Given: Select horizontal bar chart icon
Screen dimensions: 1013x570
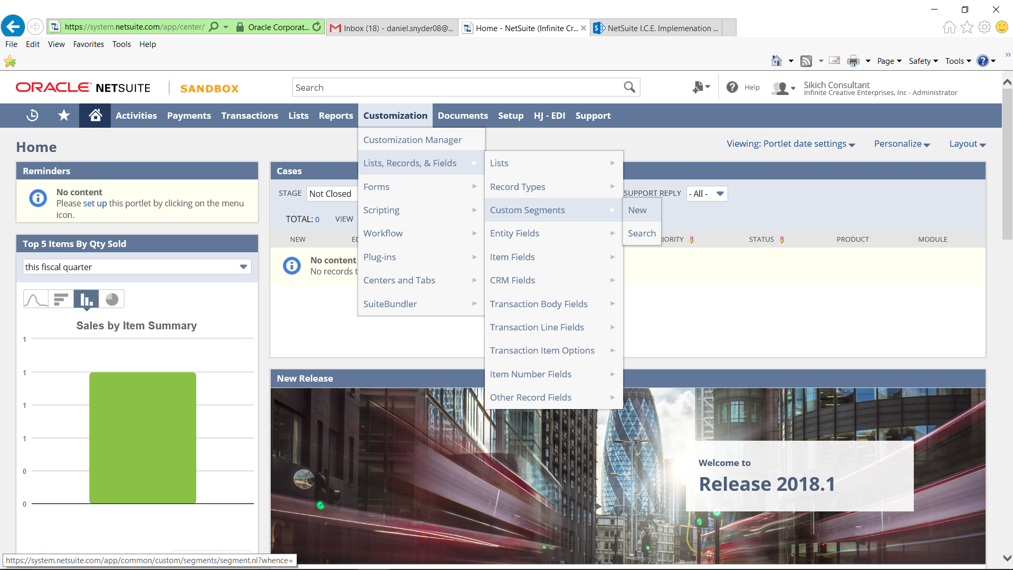Looking at the screenshot, I should click(61, 299).
